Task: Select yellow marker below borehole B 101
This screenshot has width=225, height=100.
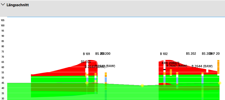Action: coord(87,83)
